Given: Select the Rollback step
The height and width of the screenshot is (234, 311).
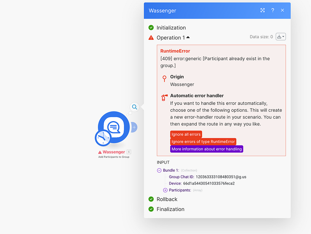Looking at the screenshot, I should click(x=167, y=199).
